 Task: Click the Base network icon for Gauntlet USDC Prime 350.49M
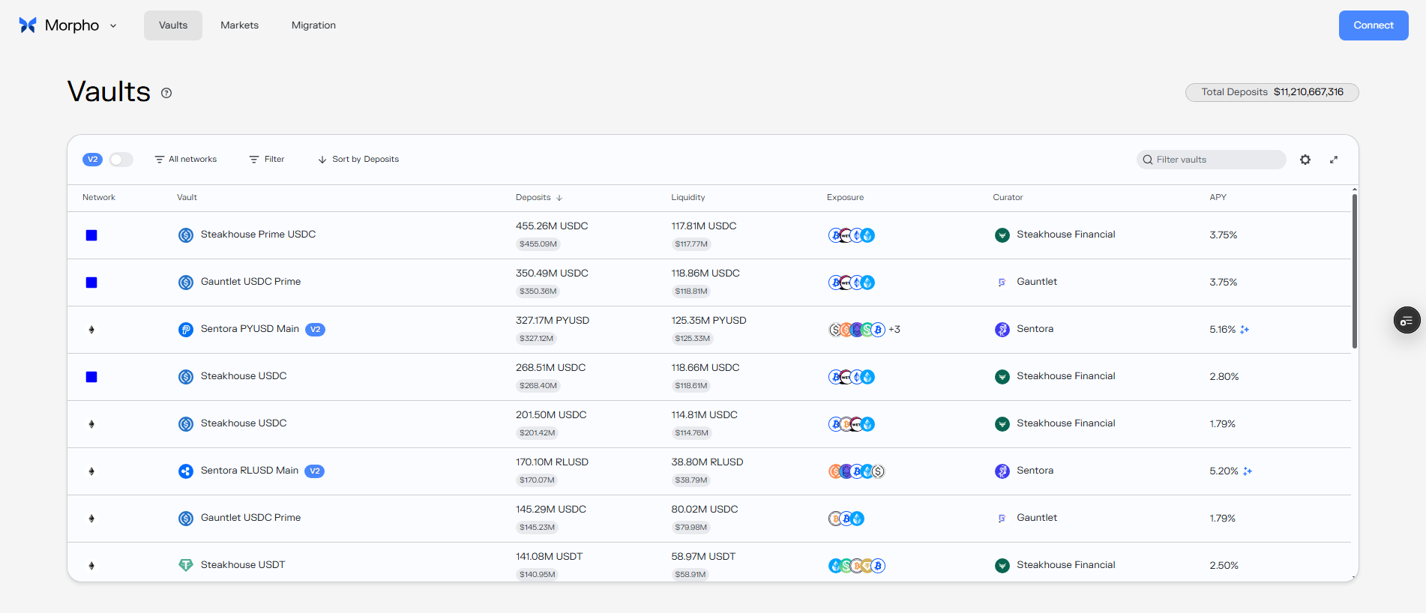[x=91, y=283]
